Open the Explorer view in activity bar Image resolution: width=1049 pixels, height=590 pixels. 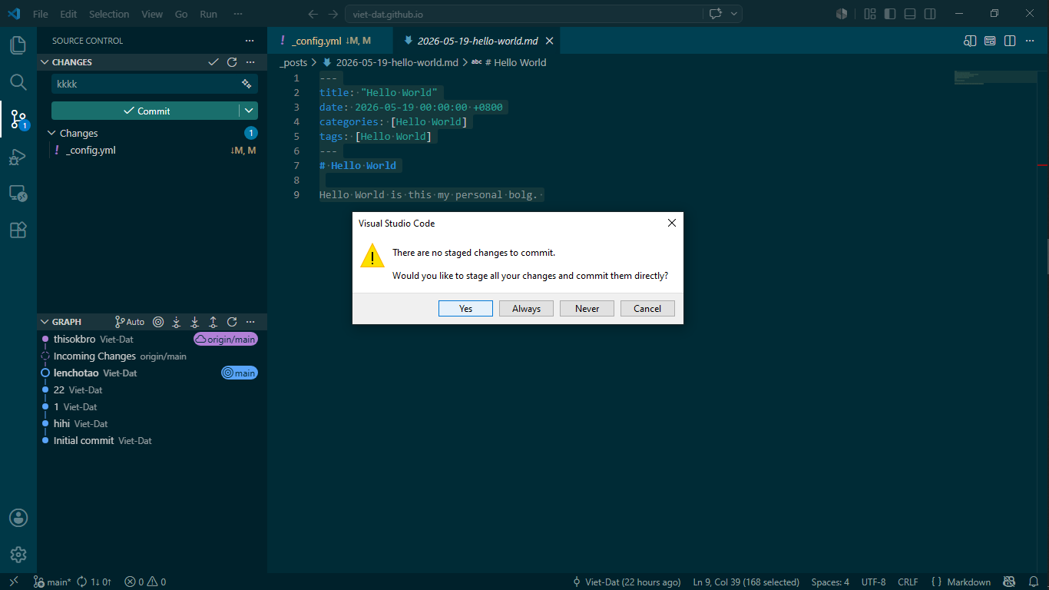(x=18, y=45)
